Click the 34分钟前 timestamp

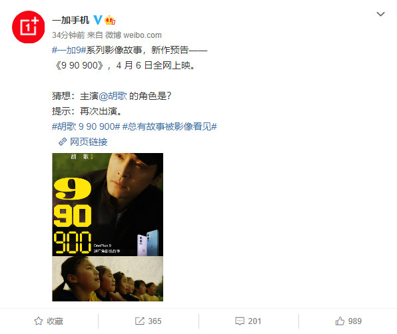click(x=69, y=35)
